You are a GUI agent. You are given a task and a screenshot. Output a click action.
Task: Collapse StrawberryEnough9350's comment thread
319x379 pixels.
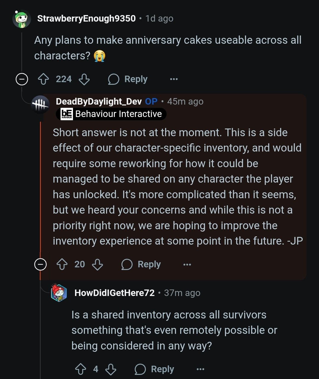click(x=22, y=79)
